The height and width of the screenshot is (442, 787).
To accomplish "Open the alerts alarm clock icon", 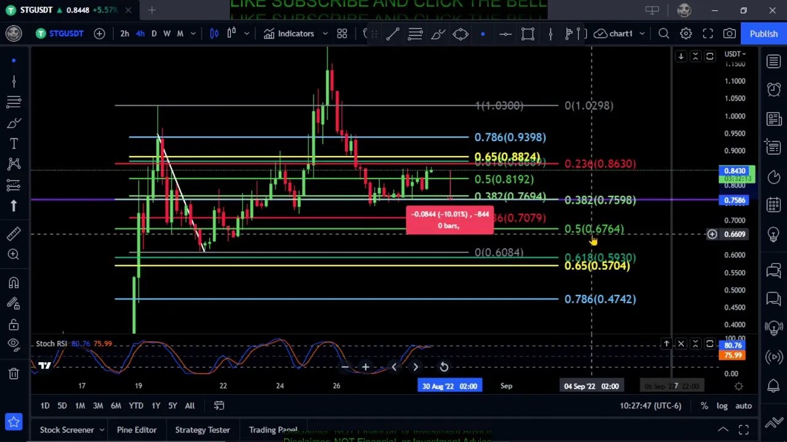I will click(x=773, y=90).
